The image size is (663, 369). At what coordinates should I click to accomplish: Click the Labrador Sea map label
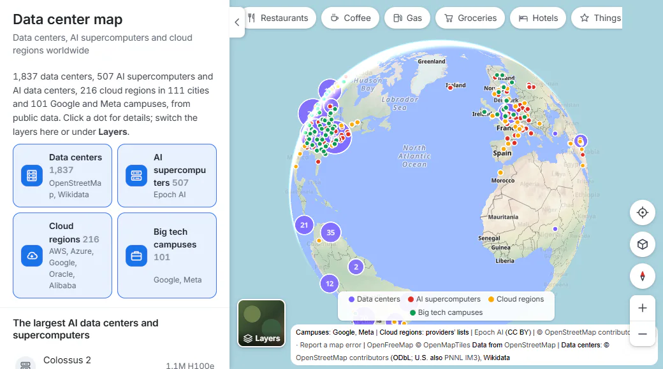[400, 104]
